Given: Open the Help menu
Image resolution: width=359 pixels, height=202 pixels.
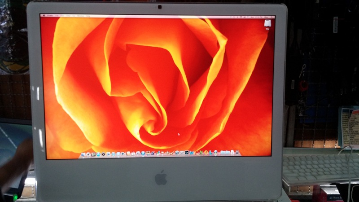Looking at the screenshot, I should (x=88, y=16).
